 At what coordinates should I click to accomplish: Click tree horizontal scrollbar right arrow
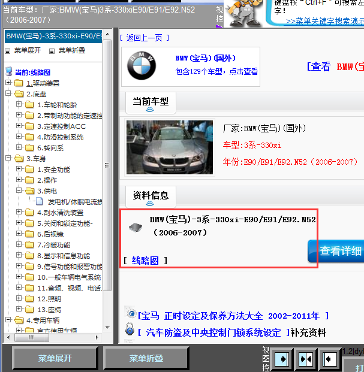[97, 337]
